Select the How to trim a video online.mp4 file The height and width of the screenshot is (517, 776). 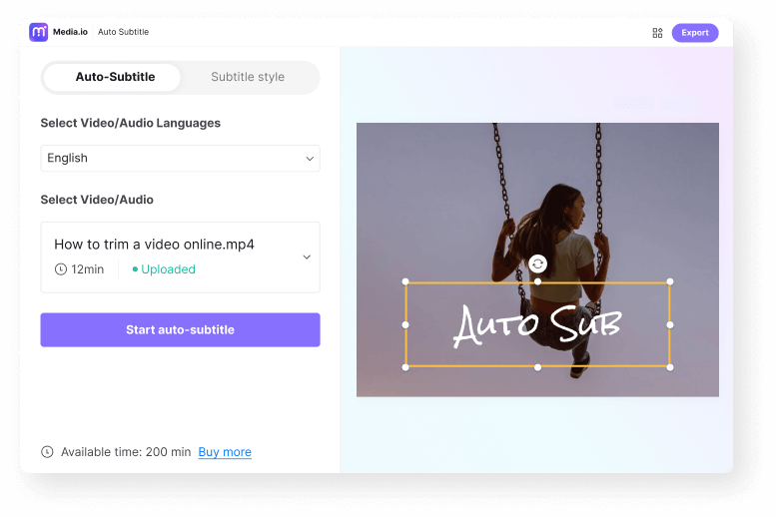tap(154, 245)
